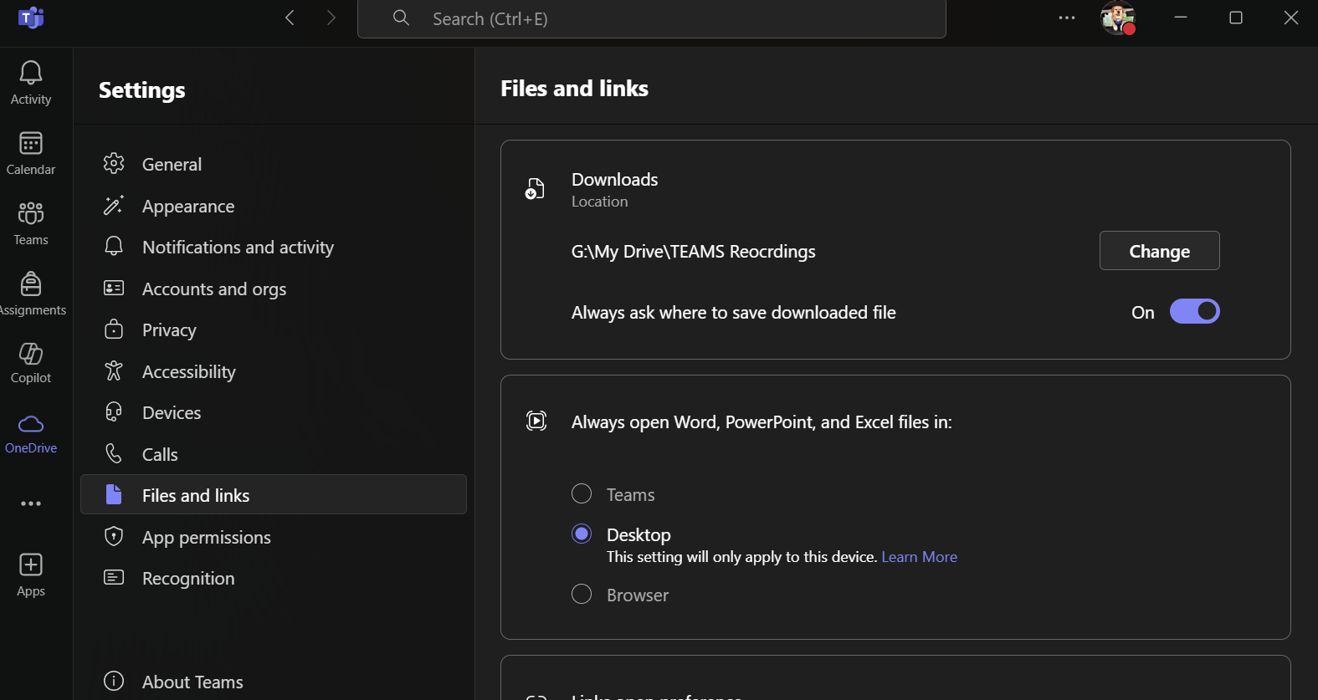Click the download path G:\My Drive\TEAMS Reocrdings
1318x700 pixels.
point(693,252)
